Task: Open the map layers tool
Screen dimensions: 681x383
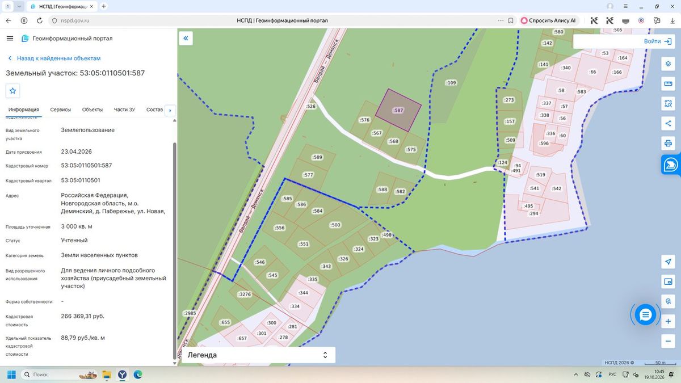Action: (668, 63)
